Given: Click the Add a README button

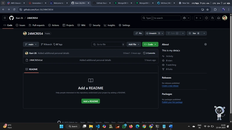Looking at the screenshot, I should click(x=90, y=101).
